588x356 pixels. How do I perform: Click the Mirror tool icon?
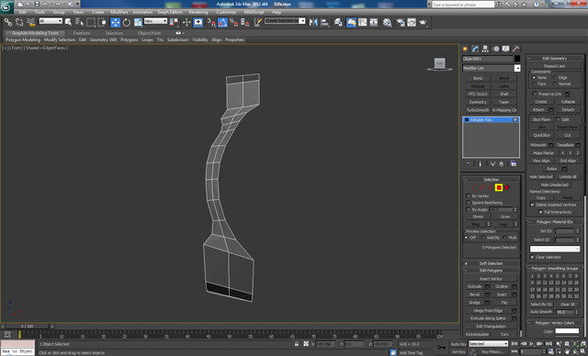pos(313,22)
